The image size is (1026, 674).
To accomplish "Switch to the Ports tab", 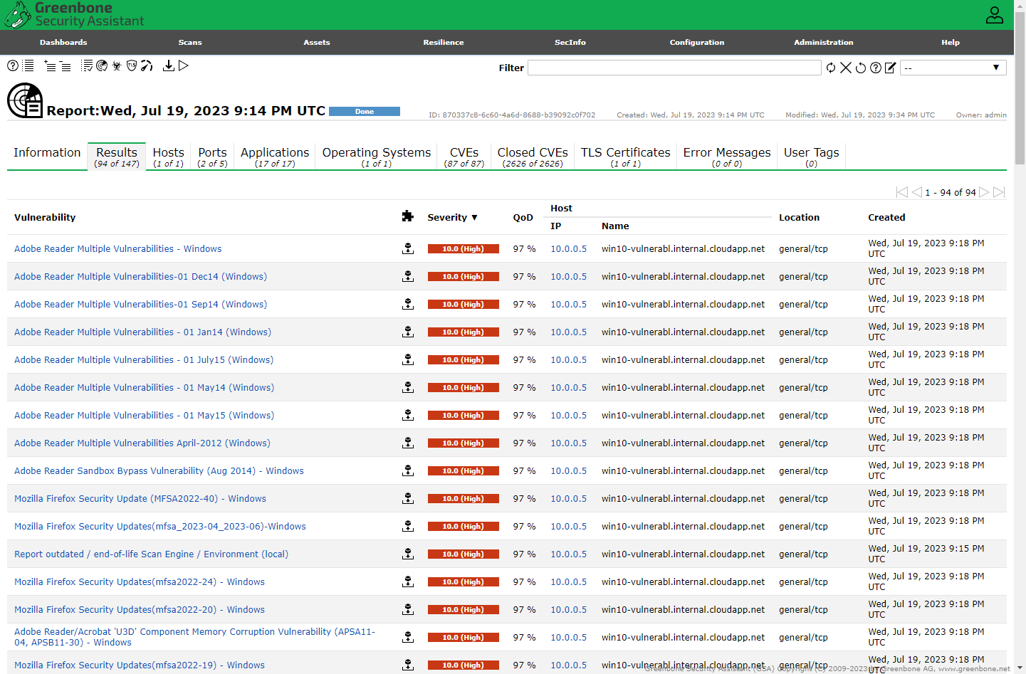I will [212, 157].
